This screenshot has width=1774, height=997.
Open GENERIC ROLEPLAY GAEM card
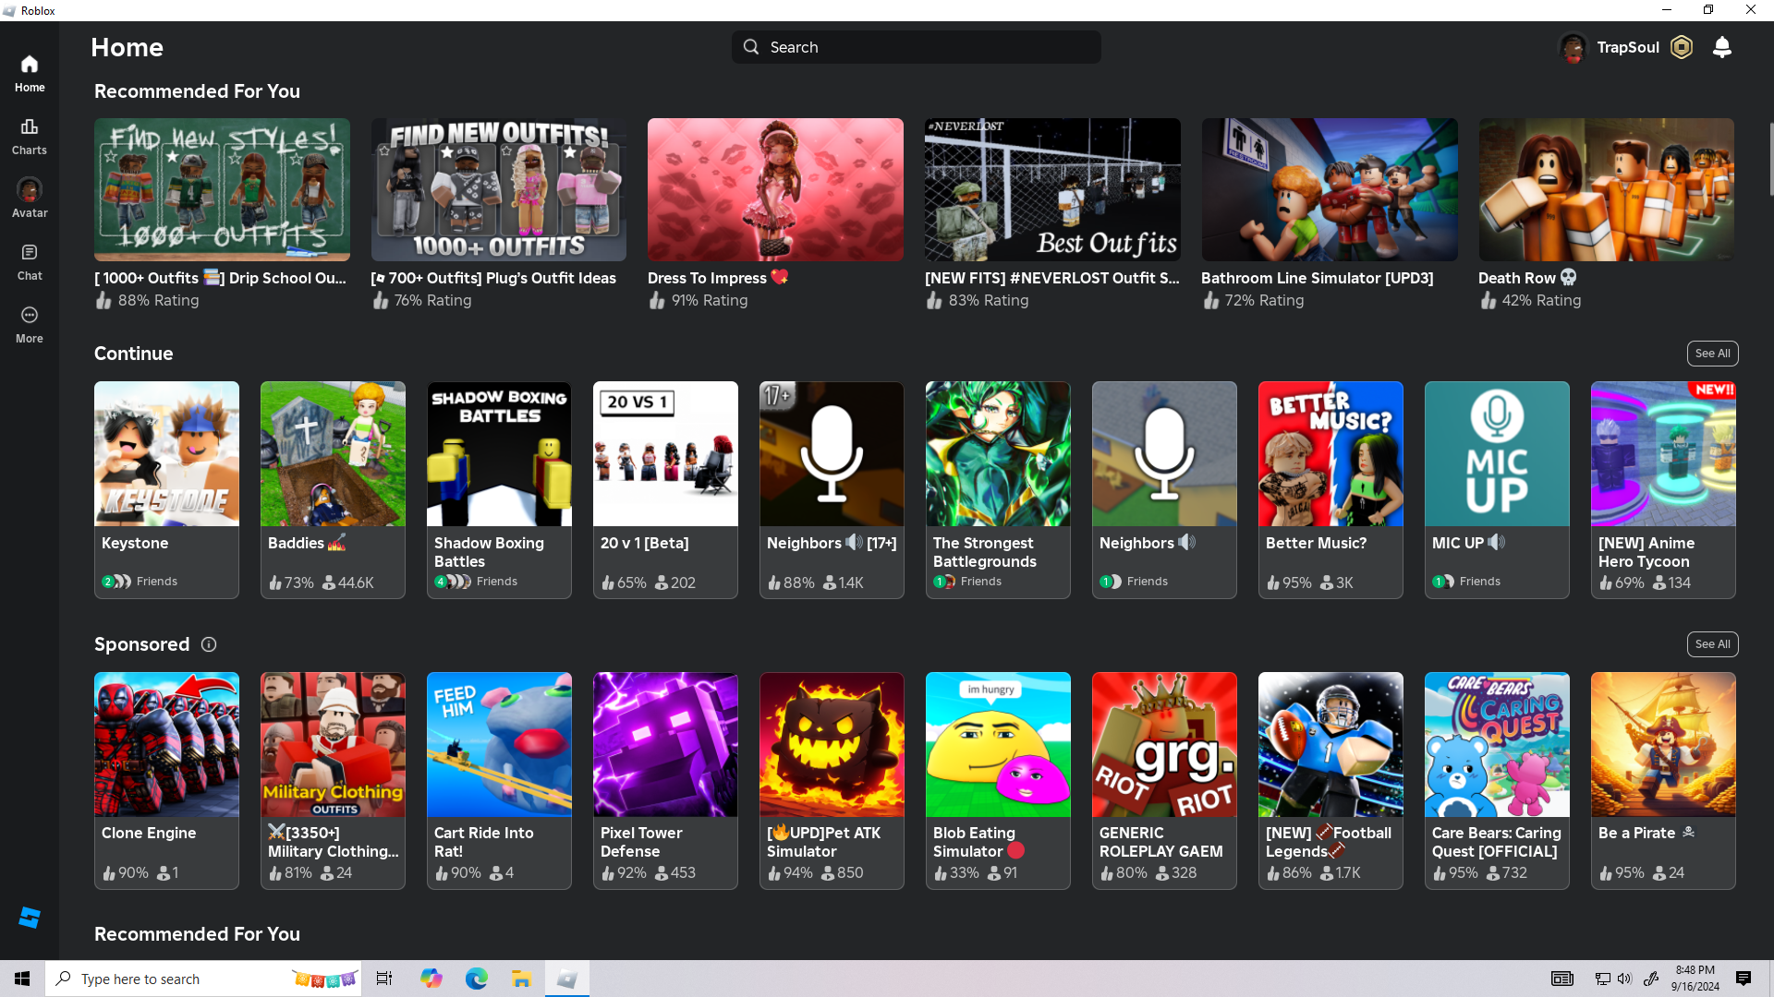coord(1164,780)
